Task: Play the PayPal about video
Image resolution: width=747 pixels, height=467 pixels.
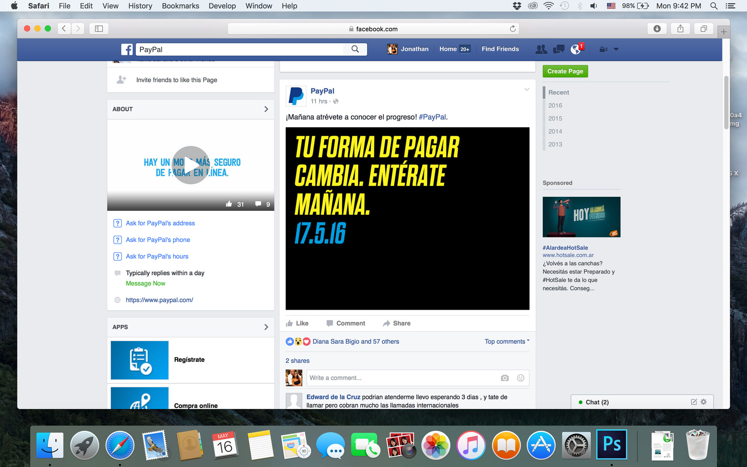Action: (x=190, y=165)
